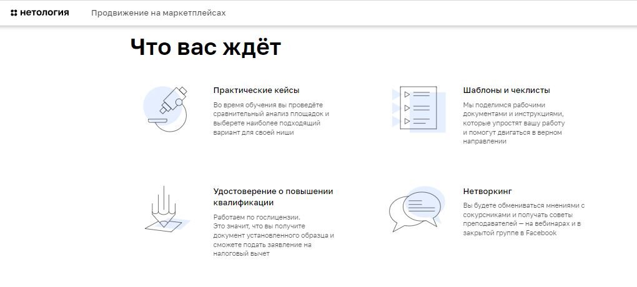637x287 pixels.
Task: Click the description starting Вы будете обмениваться мнениями
Action: pyautogui.click(x=524, y=219)
